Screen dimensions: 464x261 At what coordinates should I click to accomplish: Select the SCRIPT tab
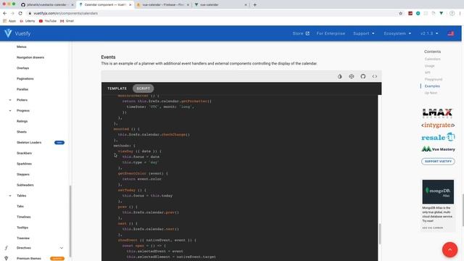click(x=144, y=88)
